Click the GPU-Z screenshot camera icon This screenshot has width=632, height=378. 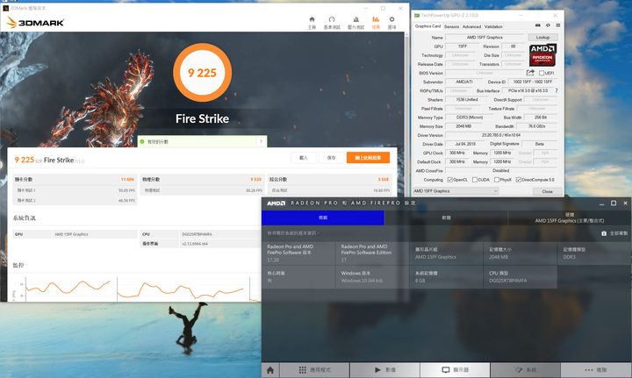coord(538,25)
